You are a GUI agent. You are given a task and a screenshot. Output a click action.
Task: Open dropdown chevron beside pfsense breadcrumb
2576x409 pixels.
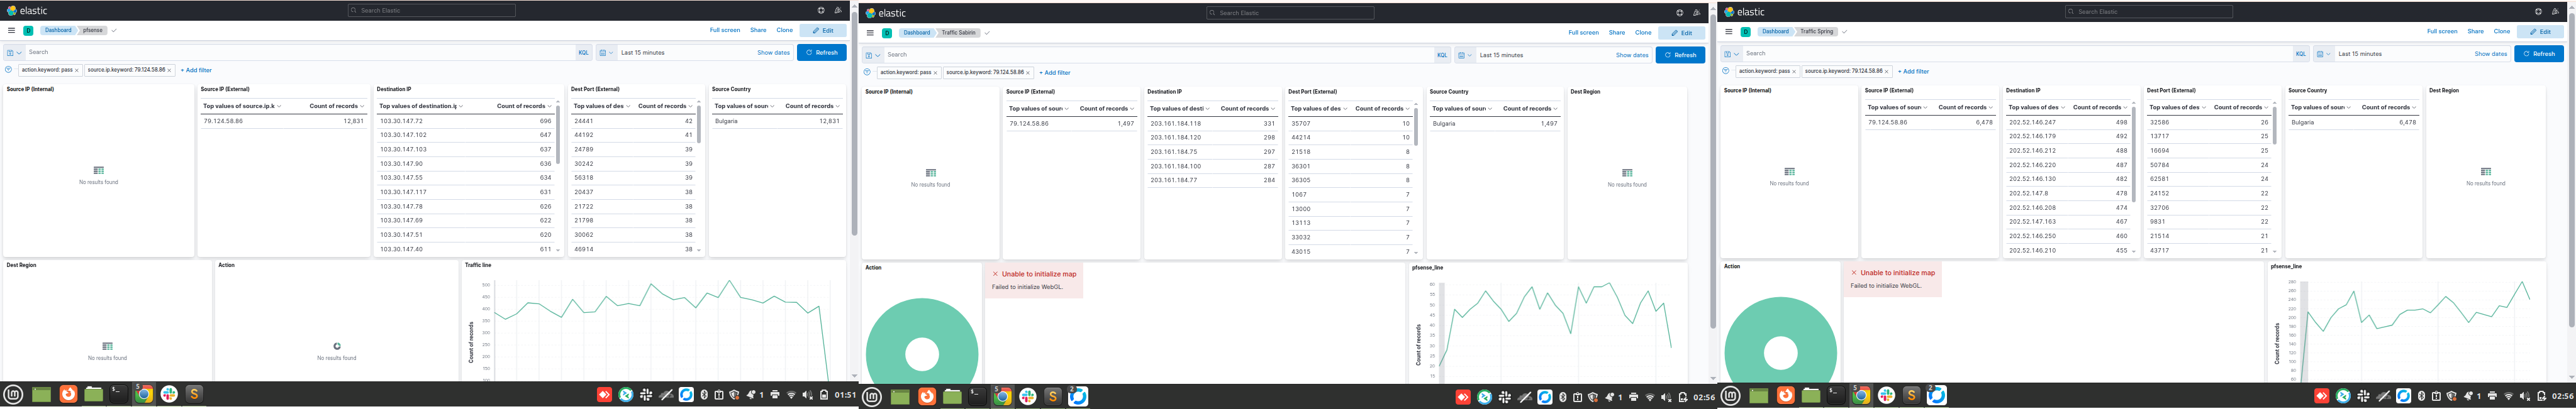coord(114,30)
